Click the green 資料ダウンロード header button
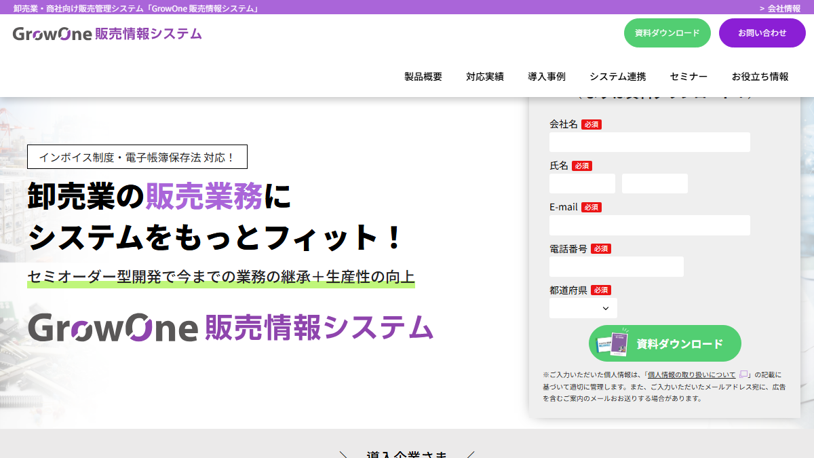This screenshot has width=814, height=458. (667, 33)
